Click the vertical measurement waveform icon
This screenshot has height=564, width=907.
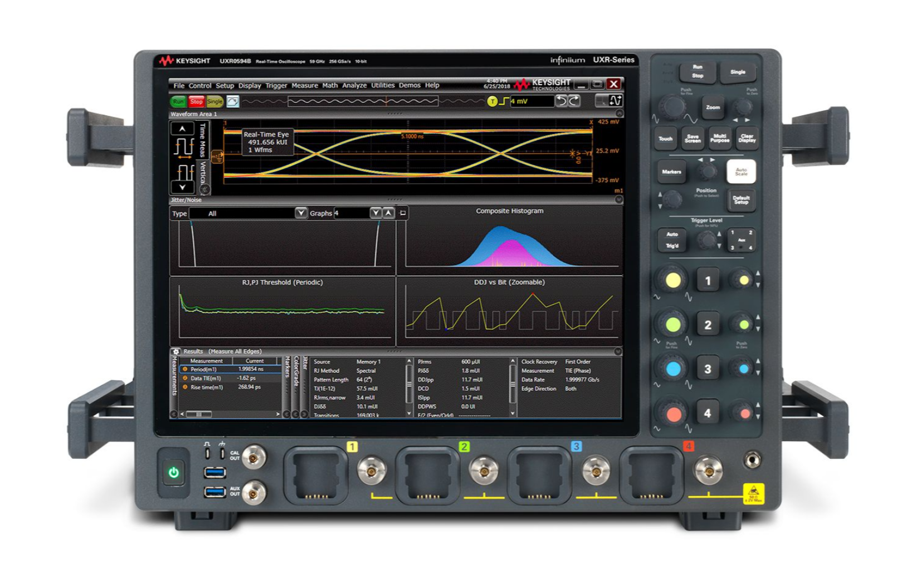(183, 171)
